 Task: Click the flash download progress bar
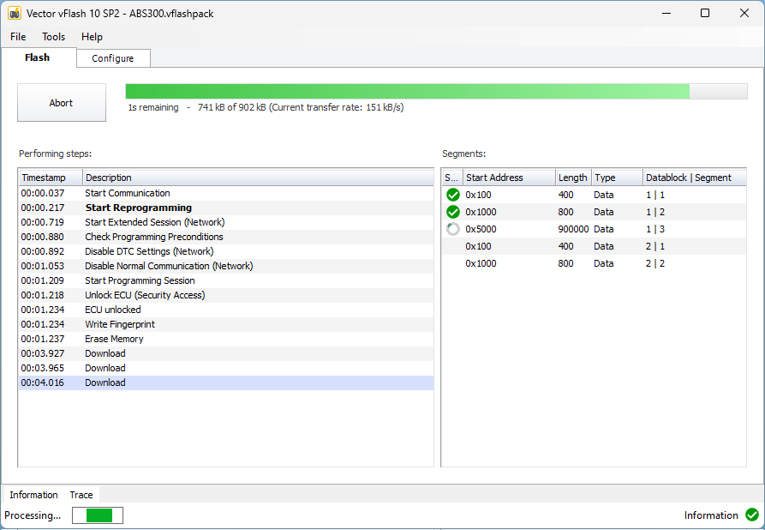tap(436, 92)
